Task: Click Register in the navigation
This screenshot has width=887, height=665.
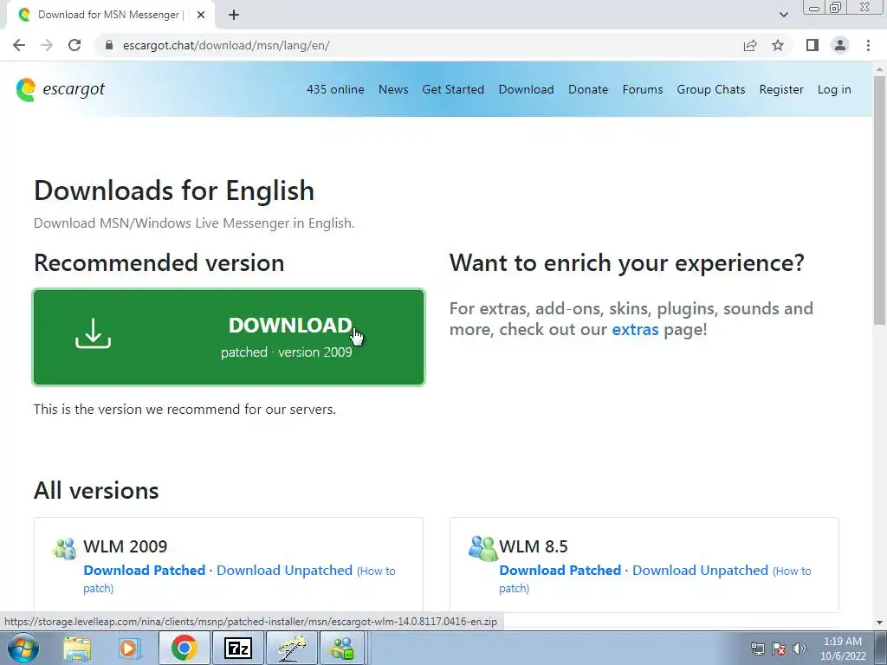Action: pos(781,89)
